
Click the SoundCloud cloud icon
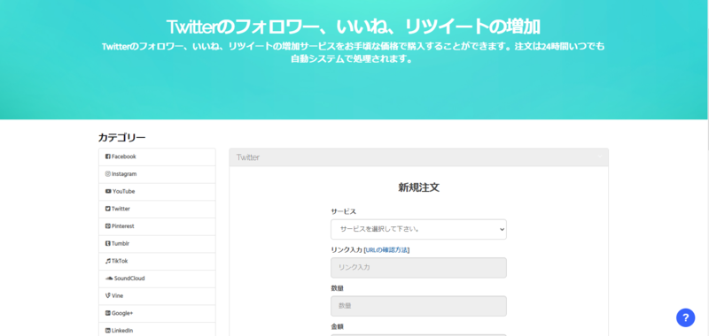click(x=109, y=279)
